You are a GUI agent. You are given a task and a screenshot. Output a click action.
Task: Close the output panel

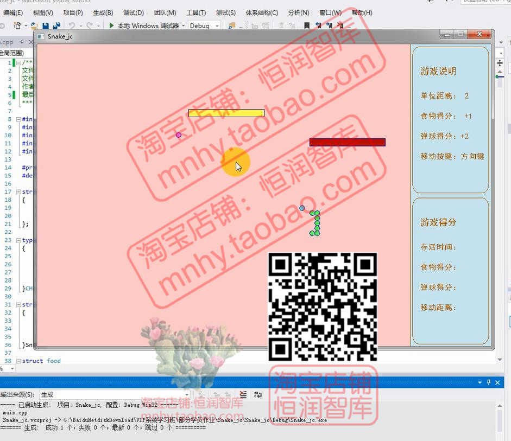pyautogui.click(x=497, y=382)
